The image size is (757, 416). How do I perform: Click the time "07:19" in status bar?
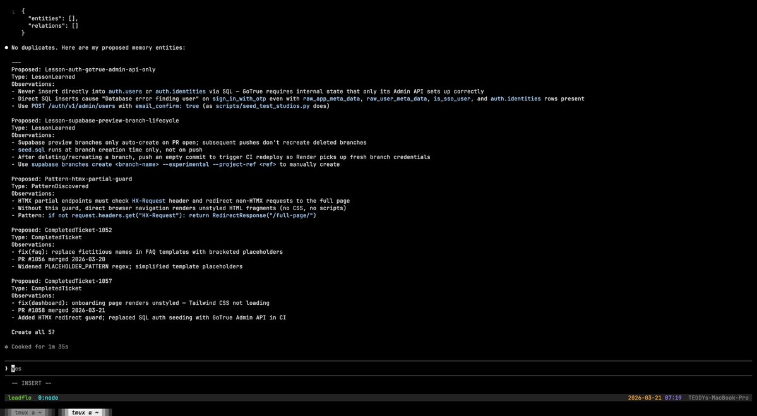pyautogui.click(x=673, y=398)
